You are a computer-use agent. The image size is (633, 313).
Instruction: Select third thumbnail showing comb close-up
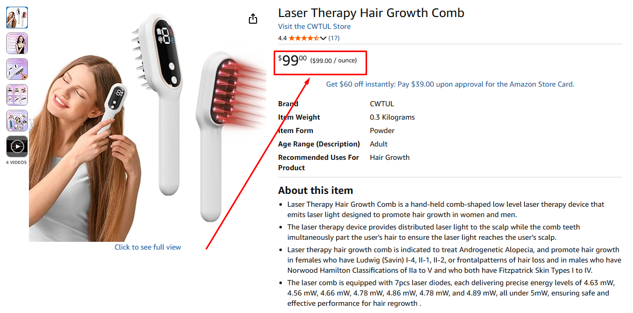[x=17, y=69]
